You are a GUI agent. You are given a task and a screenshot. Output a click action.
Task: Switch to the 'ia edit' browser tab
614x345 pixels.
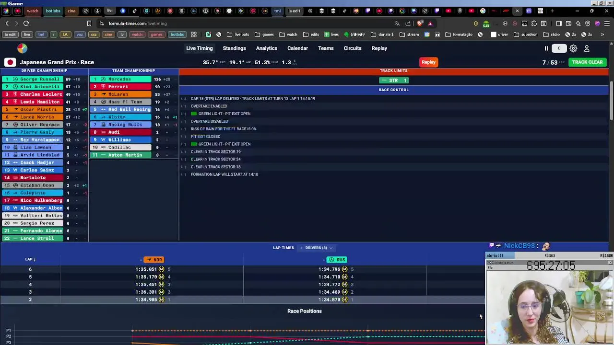click(294, 11)
